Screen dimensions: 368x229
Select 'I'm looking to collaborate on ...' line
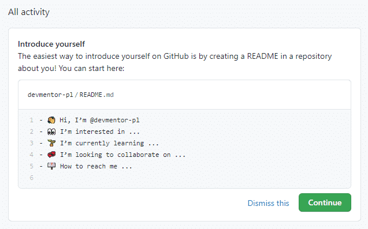[x=122, y=155]
